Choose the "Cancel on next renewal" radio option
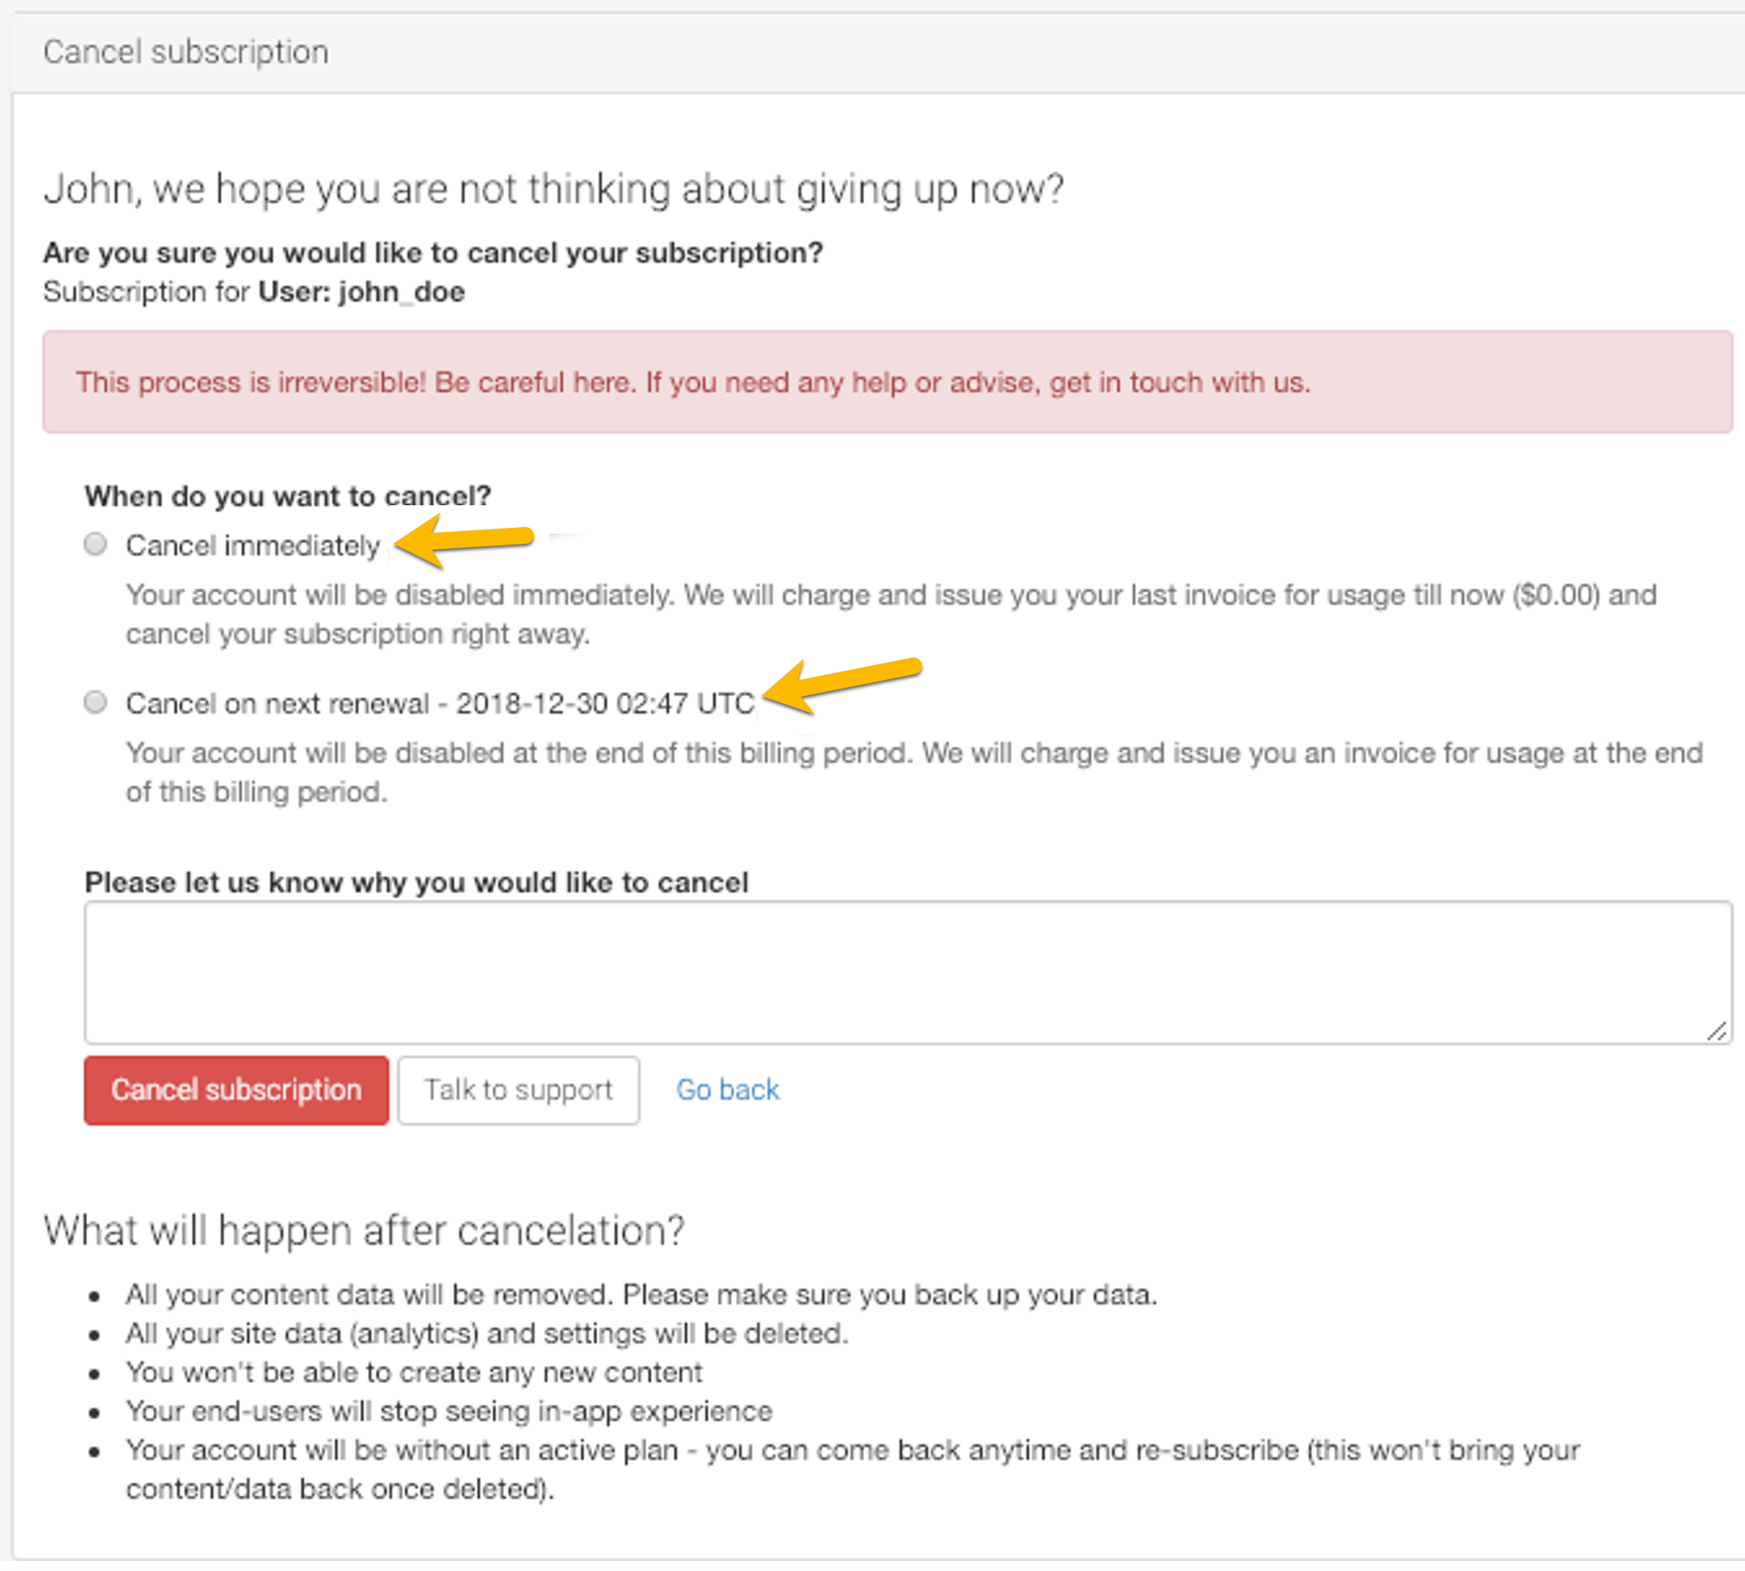Image resolution: width=1745 pixels, height=1571 pixels. point(96,703)
